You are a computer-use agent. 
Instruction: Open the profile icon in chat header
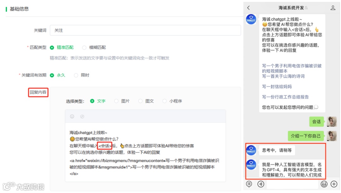333,8
